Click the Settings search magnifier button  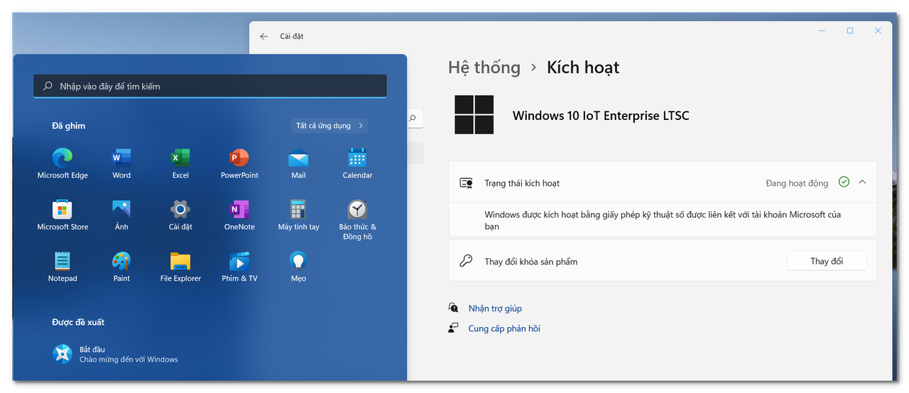[412, 118]
